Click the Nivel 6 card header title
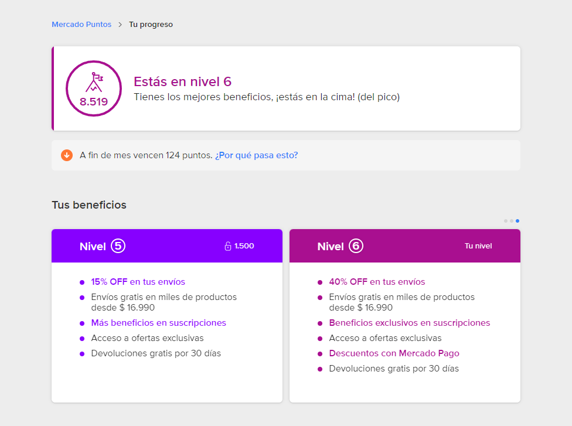This screenshot has width=572, height=426. (331, 246)
